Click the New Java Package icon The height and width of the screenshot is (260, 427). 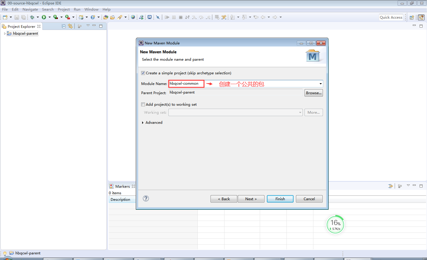coord(81,17)
